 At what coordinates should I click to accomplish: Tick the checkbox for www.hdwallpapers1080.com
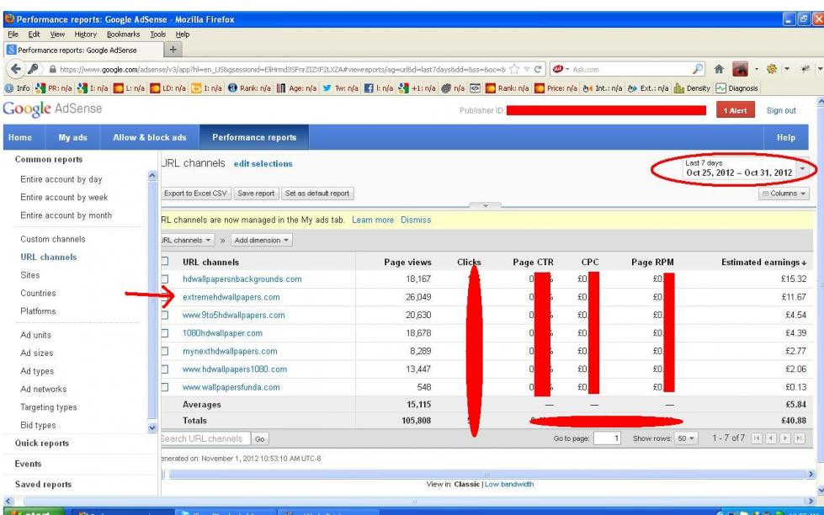[x=164, y=369]
